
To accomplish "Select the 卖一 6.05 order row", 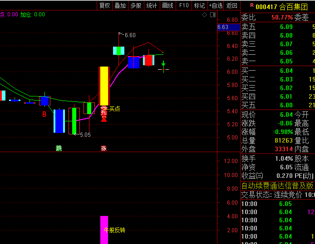I will coord(278,61).
